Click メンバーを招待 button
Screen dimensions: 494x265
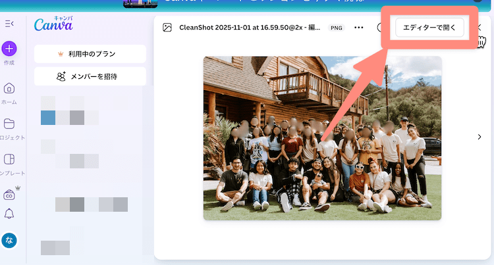[x=90, y=76]
